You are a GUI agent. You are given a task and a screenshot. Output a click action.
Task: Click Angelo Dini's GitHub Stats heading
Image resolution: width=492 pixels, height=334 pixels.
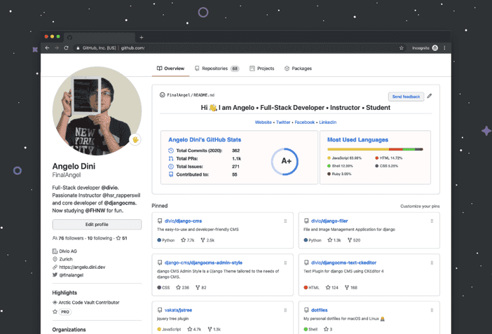(x=205, y=140)
